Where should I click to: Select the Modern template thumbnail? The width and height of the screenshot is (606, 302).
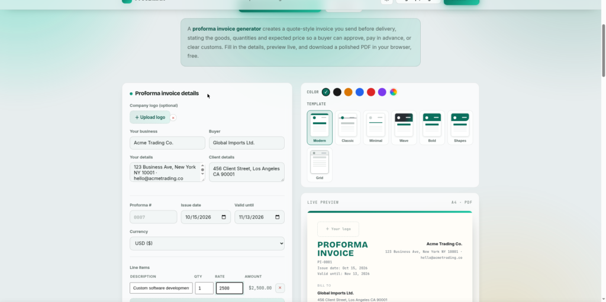(x=320, y=128)
